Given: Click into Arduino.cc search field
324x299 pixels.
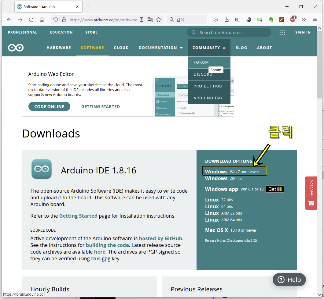Looking at the screenshot, I should [229, 32].
